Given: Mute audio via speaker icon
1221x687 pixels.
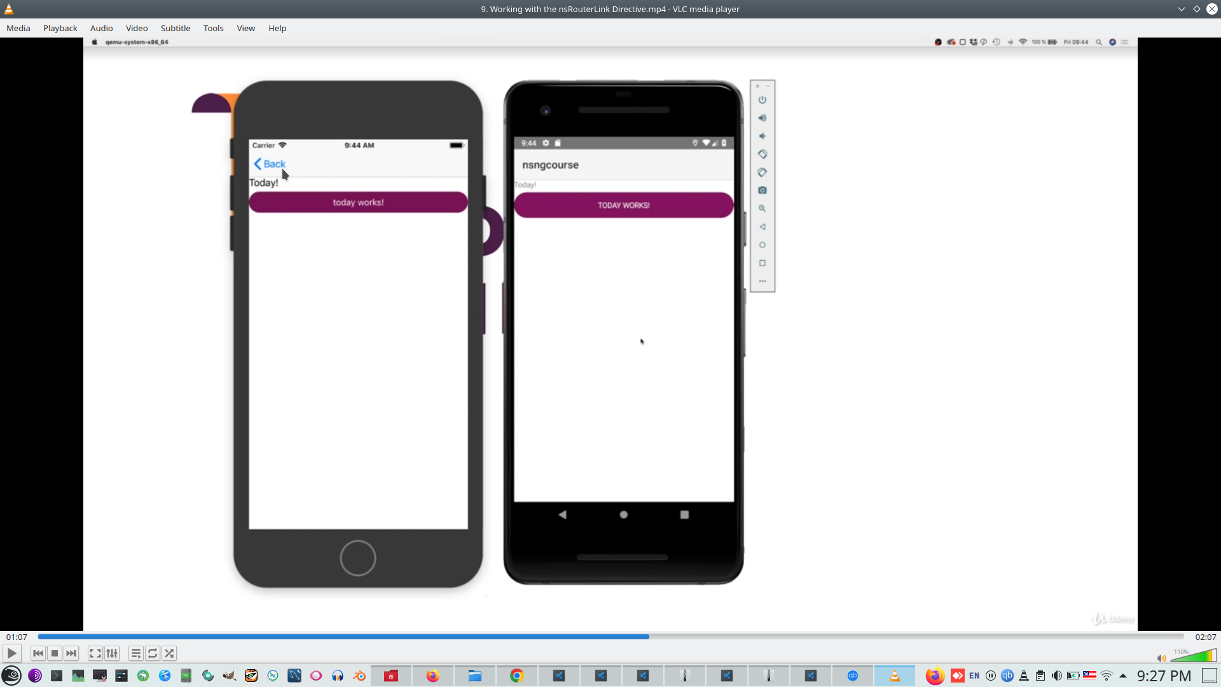Looking at the screenshot, I should [1161, 658].
